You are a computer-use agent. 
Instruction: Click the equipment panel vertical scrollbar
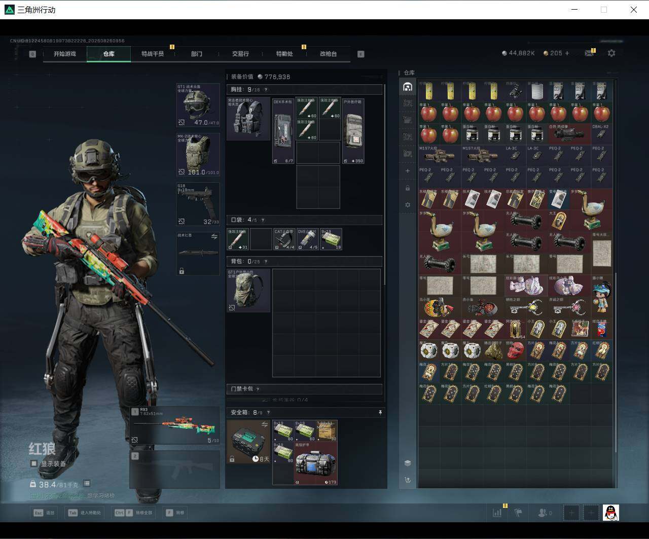(385, 185)
